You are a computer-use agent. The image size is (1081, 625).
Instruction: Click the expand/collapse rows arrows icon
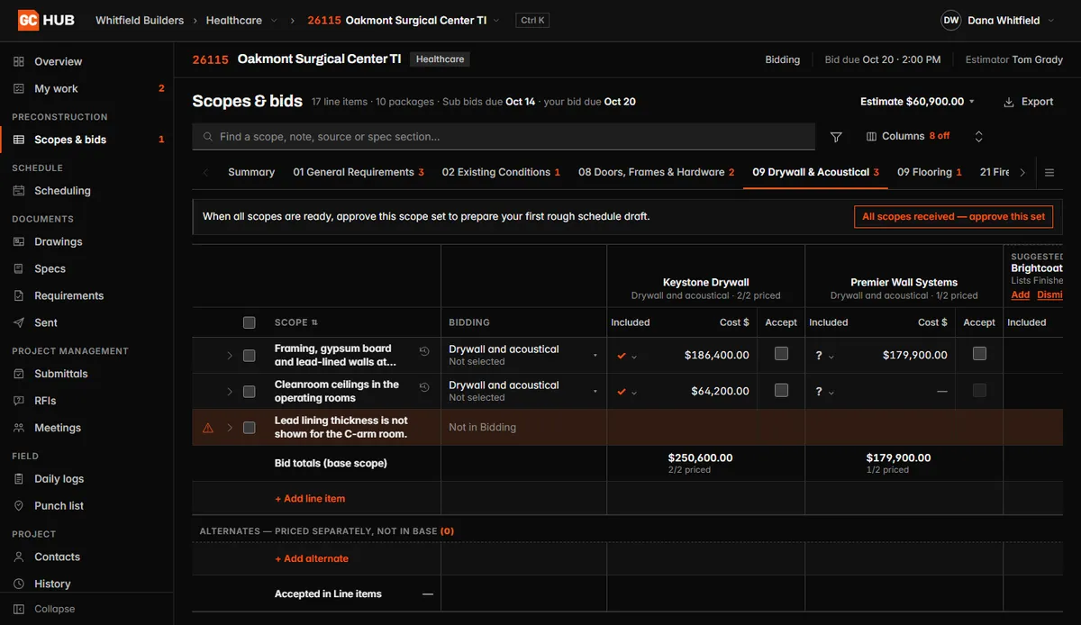point(979,137)
